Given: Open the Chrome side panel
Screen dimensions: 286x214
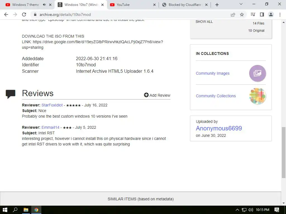Looking at the screenshot, I should click(262, 14).
